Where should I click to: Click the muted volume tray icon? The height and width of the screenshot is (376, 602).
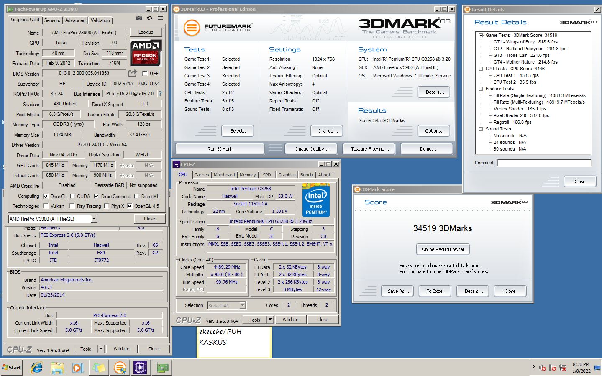tap(543, 368)
